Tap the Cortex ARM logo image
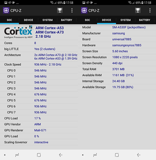 (x=18, y=32)
